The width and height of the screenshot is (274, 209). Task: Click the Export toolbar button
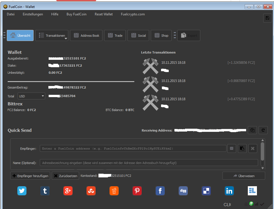189,36
